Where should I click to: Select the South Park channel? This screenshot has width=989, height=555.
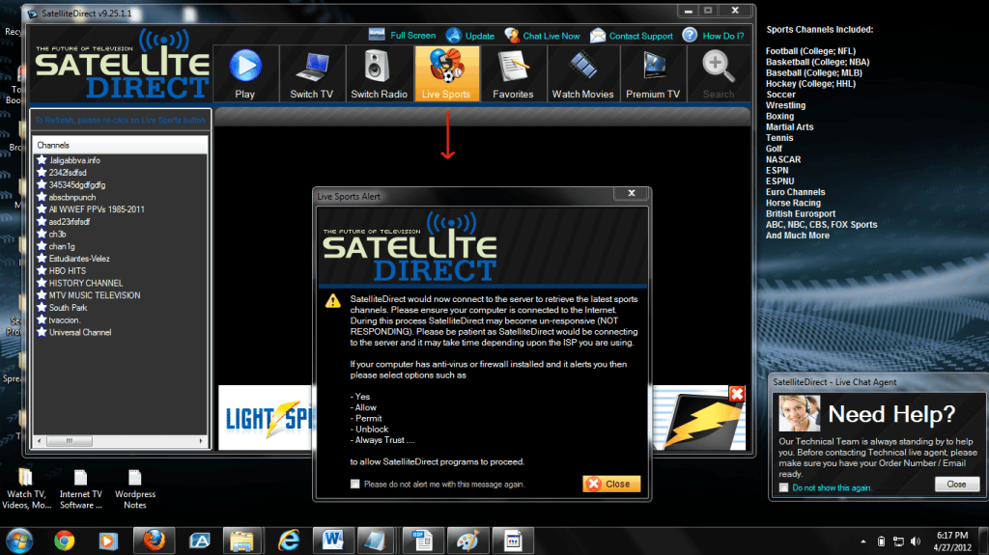pyautogui.click(x=69, y=308)
